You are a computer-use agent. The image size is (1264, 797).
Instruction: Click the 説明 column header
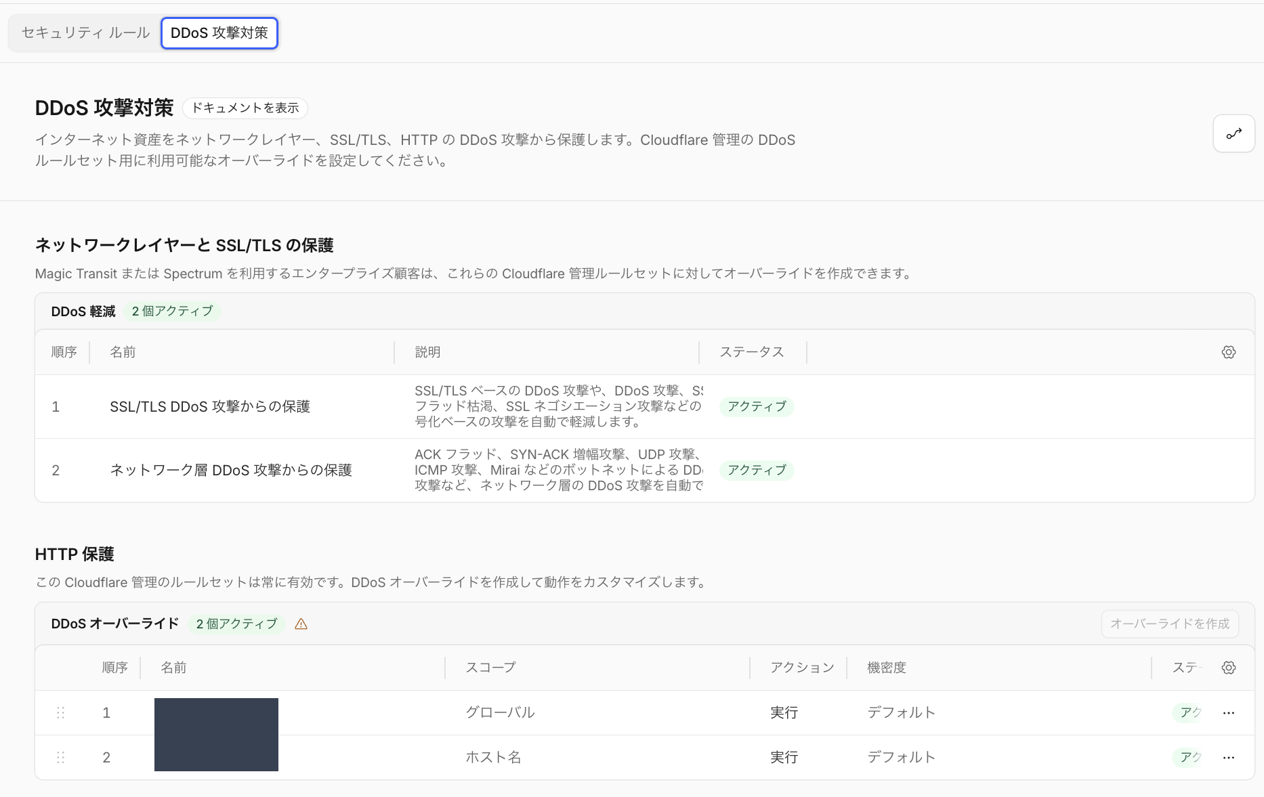[x=427, y=352]
